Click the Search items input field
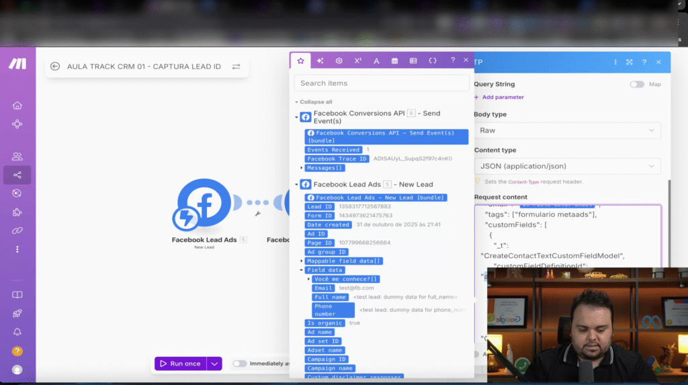688x385 pixels. point(382,83)
